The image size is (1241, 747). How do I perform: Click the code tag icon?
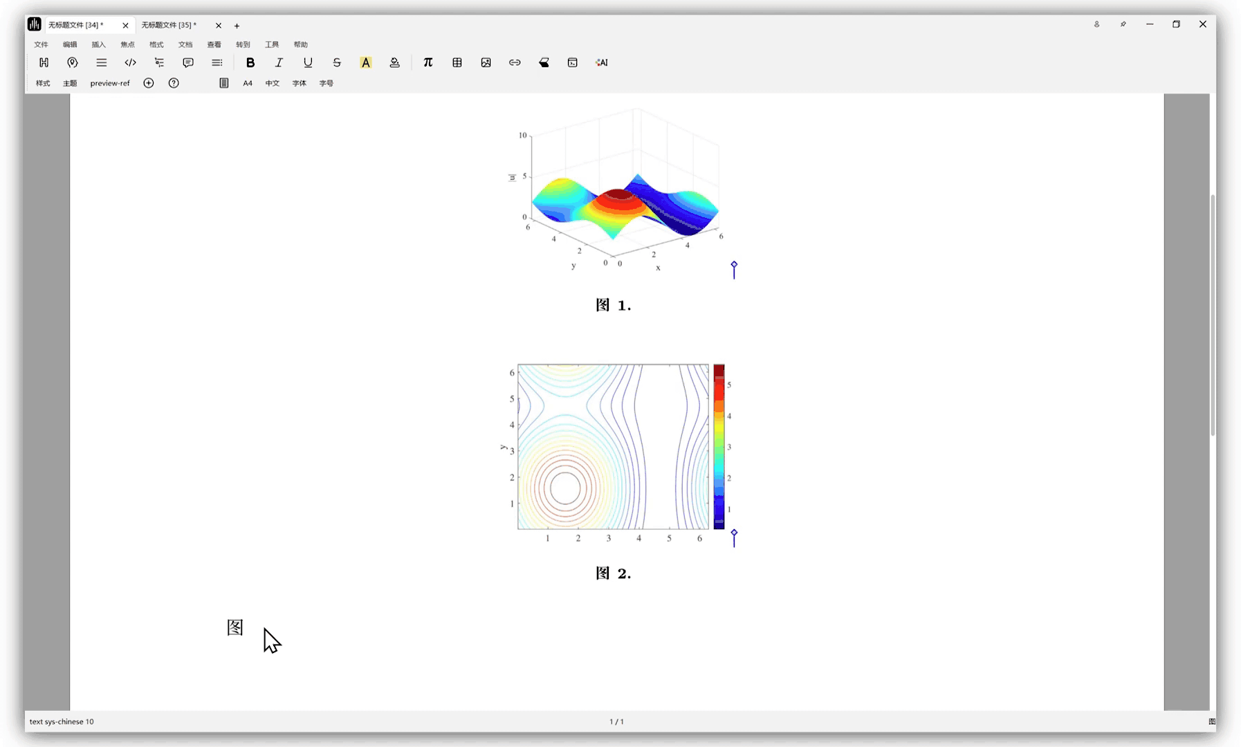pyautogui.click(x=130, y=62)
